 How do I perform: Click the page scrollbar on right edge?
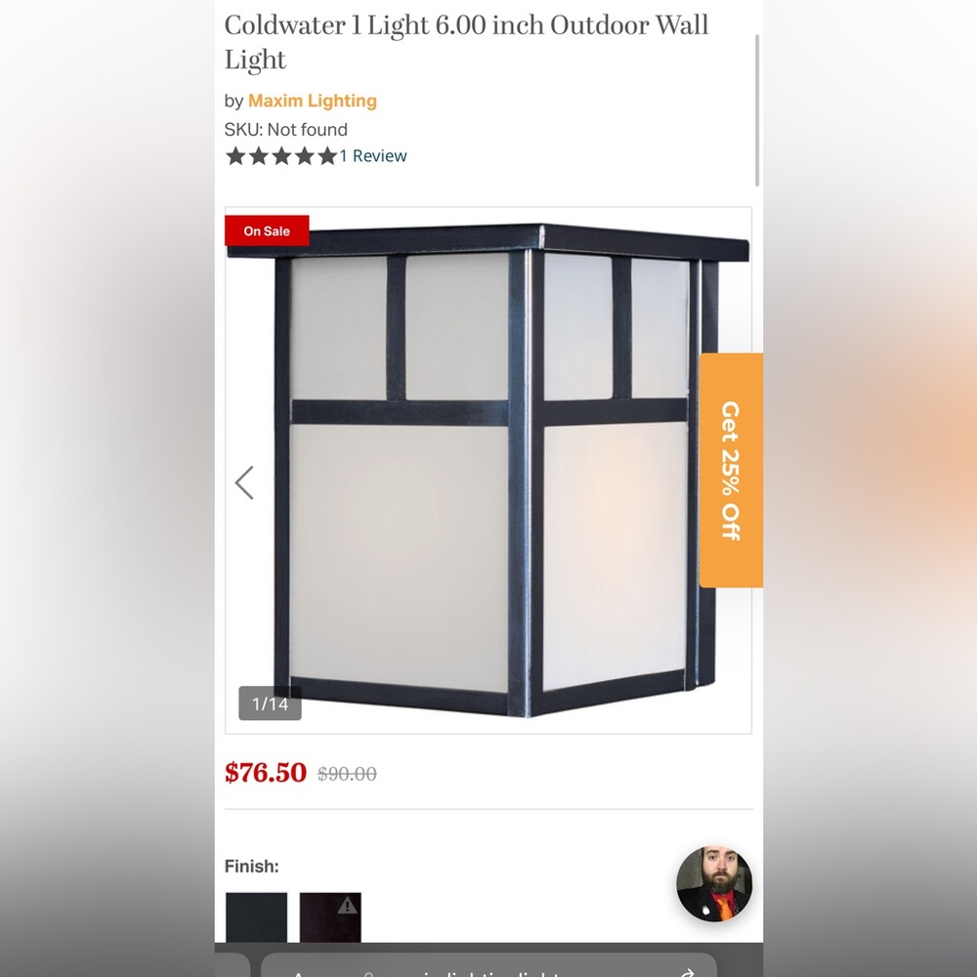[x=757, y=110]
